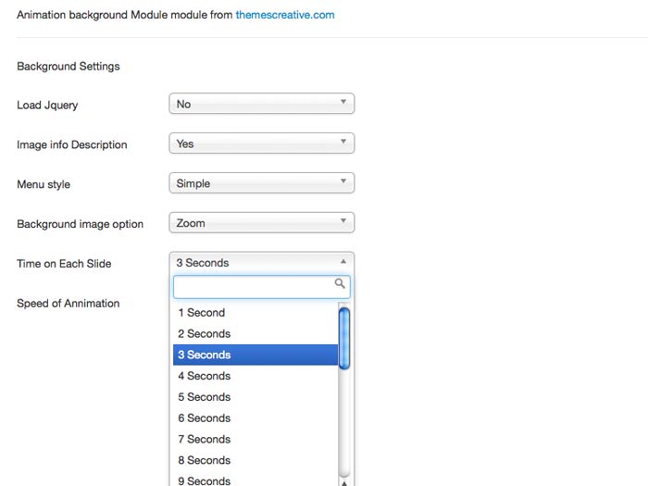This screenshot has height=486, width=648.
Task: Collapse the Time on Each Slide dropdown
Action: [x=261, y=263]
